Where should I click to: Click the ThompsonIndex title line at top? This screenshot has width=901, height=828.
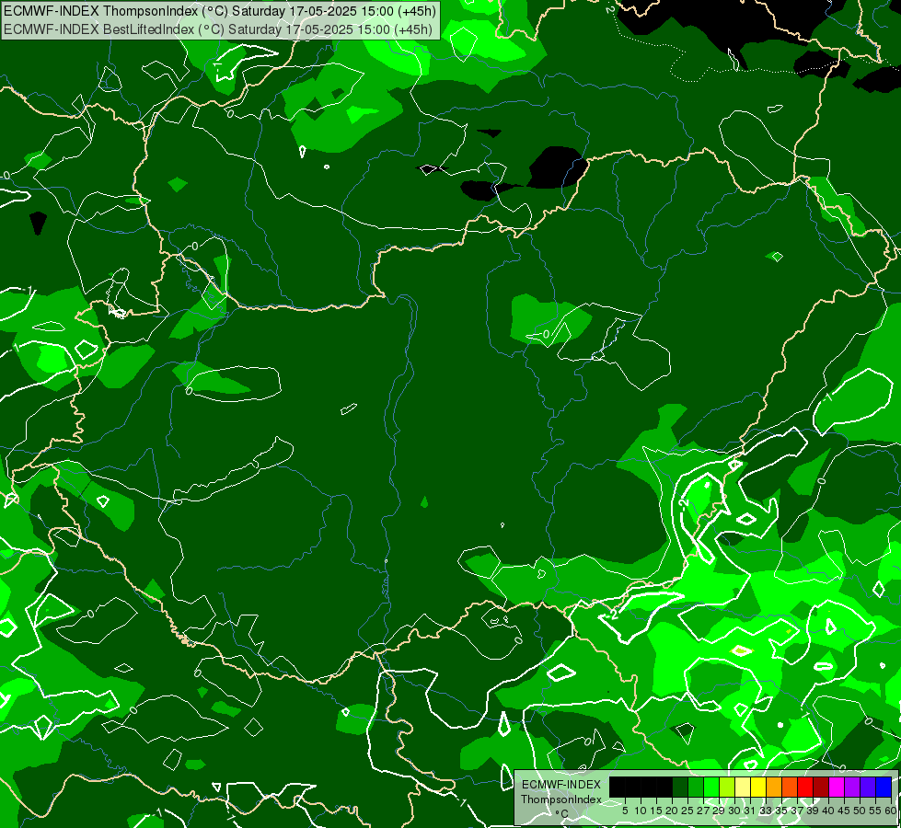pyautogui.click(x=220, y=11)
